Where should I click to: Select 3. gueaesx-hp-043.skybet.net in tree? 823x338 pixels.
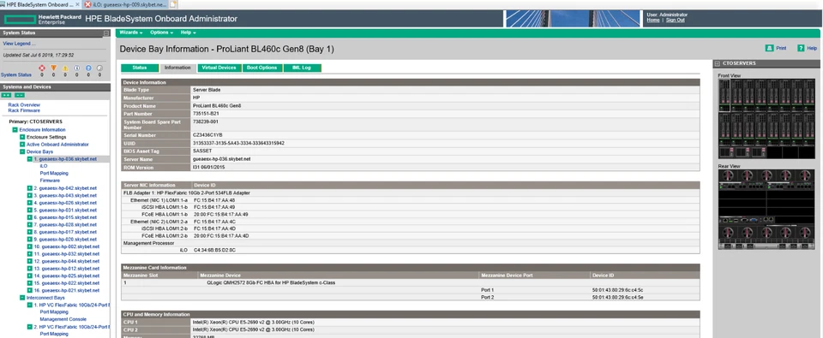tap(65, 195)
